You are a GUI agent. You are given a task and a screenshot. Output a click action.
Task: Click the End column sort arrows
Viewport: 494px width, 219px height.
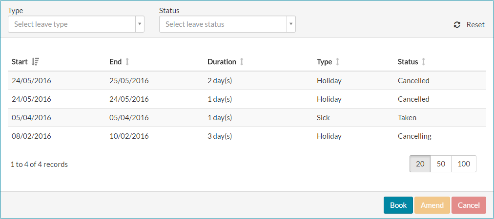coord(127,62)
